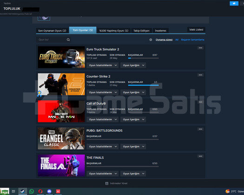This screenshot has height=195, width=244.
Task: Click Euro Truck Simulator 2 achievements progress bar
Action: click(143, 58)
